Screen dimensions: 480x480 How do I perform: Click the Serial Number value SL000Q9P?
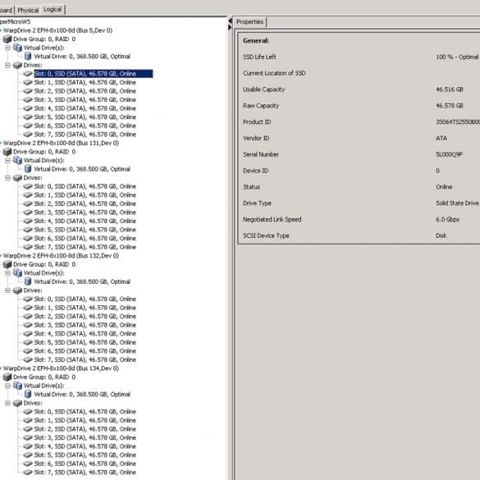pyautogui.click(x=449, y=154)
